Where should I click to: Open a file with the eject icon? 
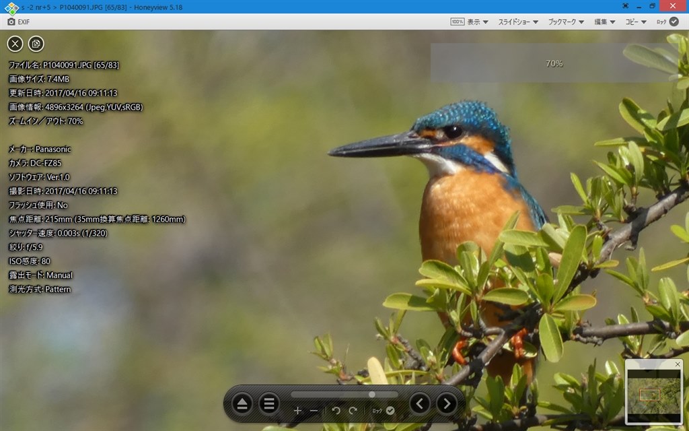242,403
